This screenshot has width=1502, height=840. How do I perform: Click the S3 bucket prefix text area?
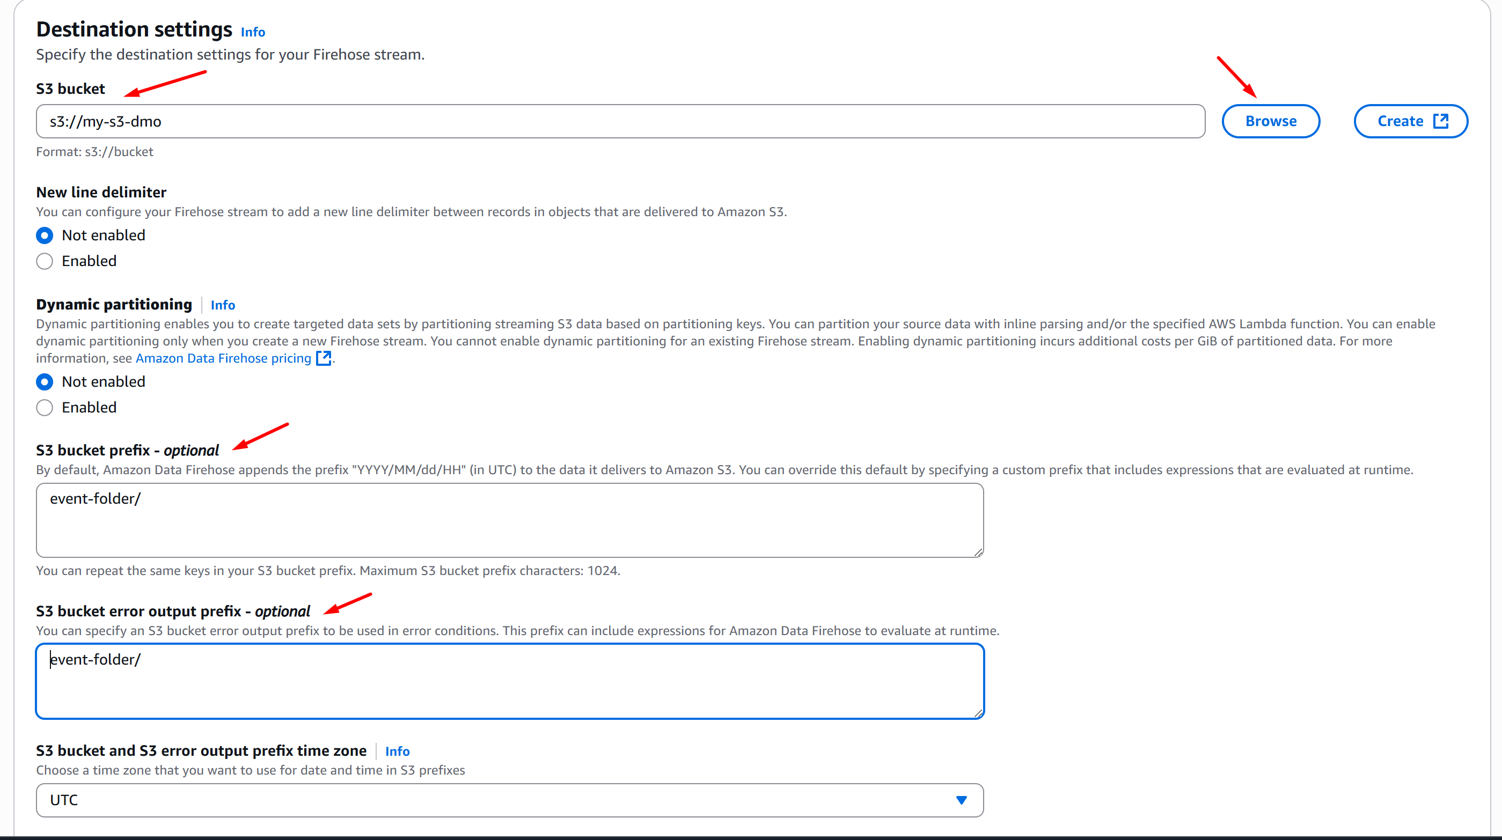pyautogui.click(x=509, y=520)
